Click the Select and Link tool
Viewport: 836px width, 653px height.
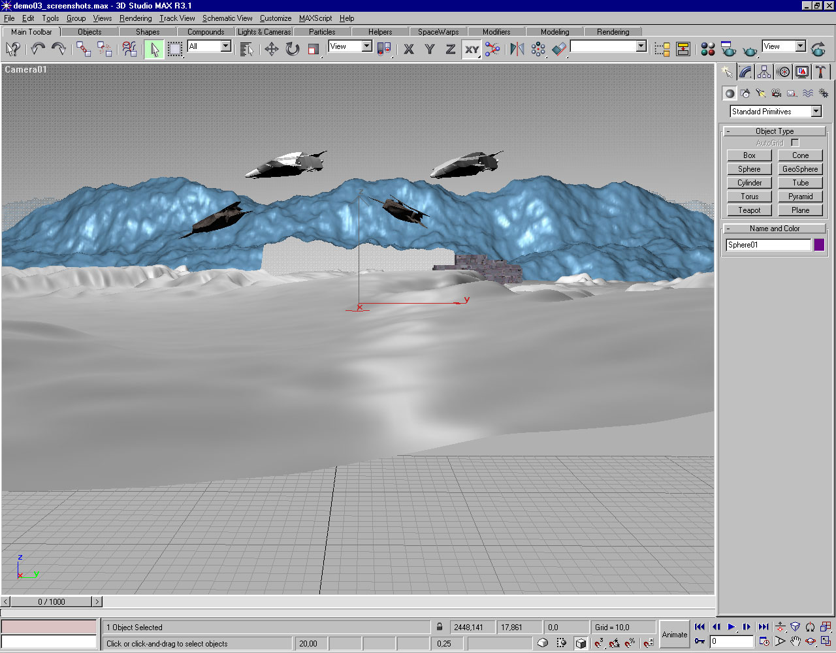84,49
